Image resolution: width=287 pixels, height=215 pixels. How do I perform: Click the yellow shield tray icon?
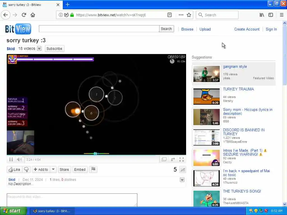(256, 211)
